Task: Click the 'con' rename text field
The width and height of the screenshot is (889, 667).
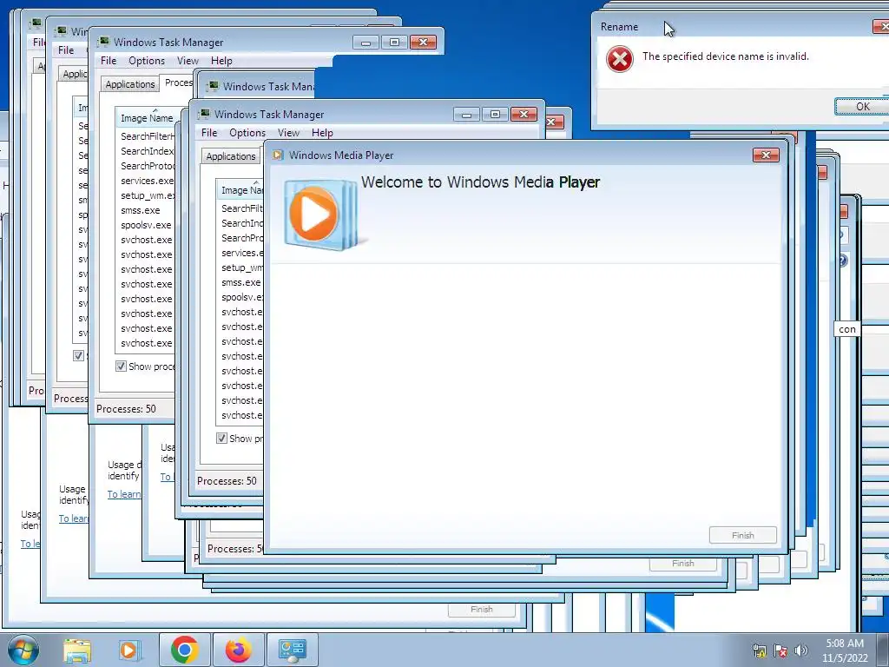Action: click(847, 329)
